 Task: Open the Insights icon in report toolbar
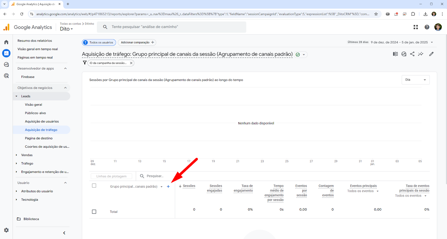[404, 54]
